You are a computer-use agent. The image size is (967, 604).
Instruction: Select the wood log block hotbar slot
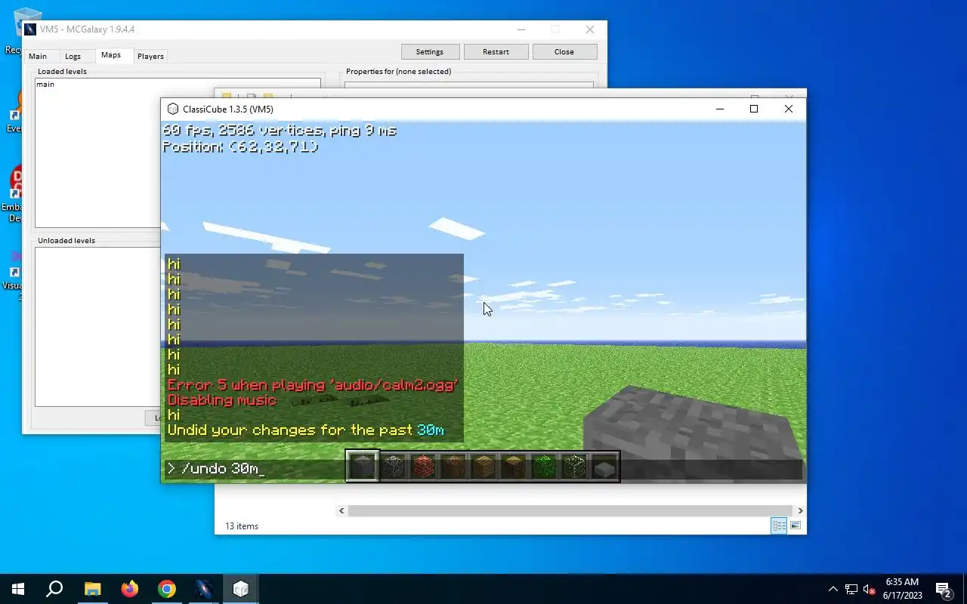coord(514,467)
